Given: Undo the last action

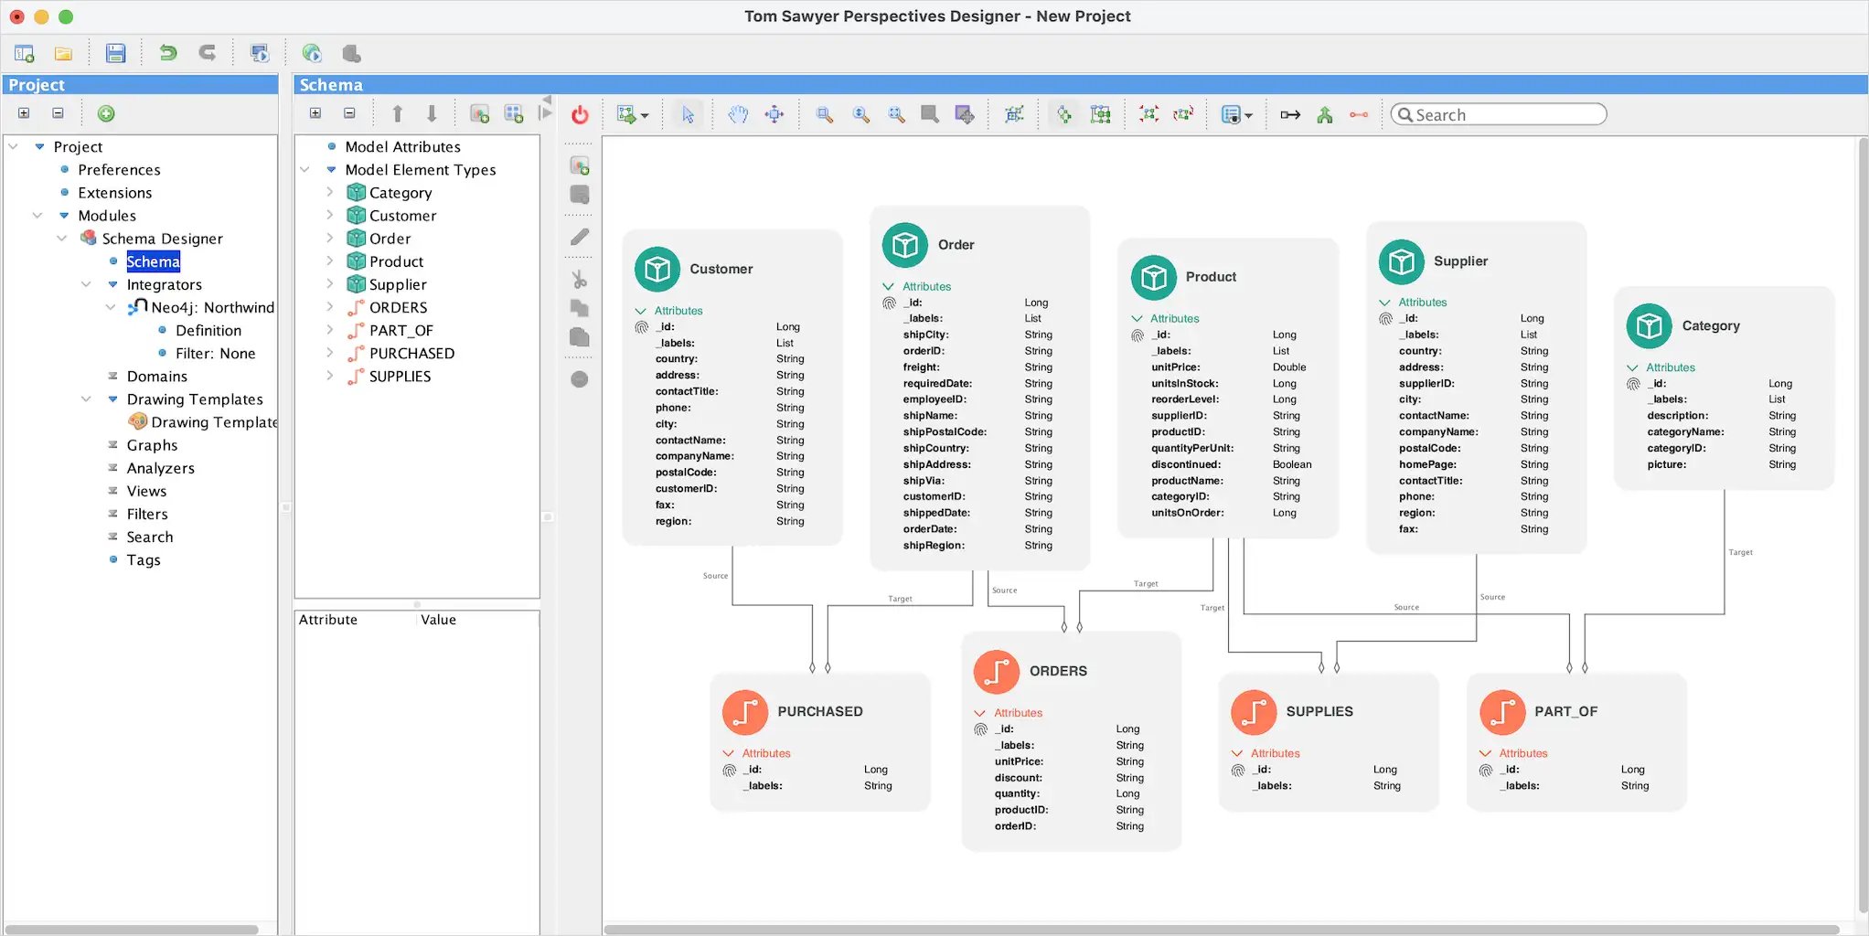Looking at the screenshot, I should click(x=167, y=52).
